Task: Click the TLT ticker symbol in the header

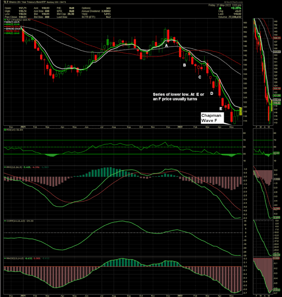Action: [6, 2]
